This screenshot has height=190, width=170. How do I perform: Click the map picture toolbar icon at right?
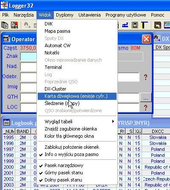[167, 25]
